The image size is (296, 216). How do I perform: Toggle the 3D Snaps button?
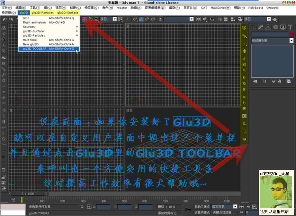(135, 19)
